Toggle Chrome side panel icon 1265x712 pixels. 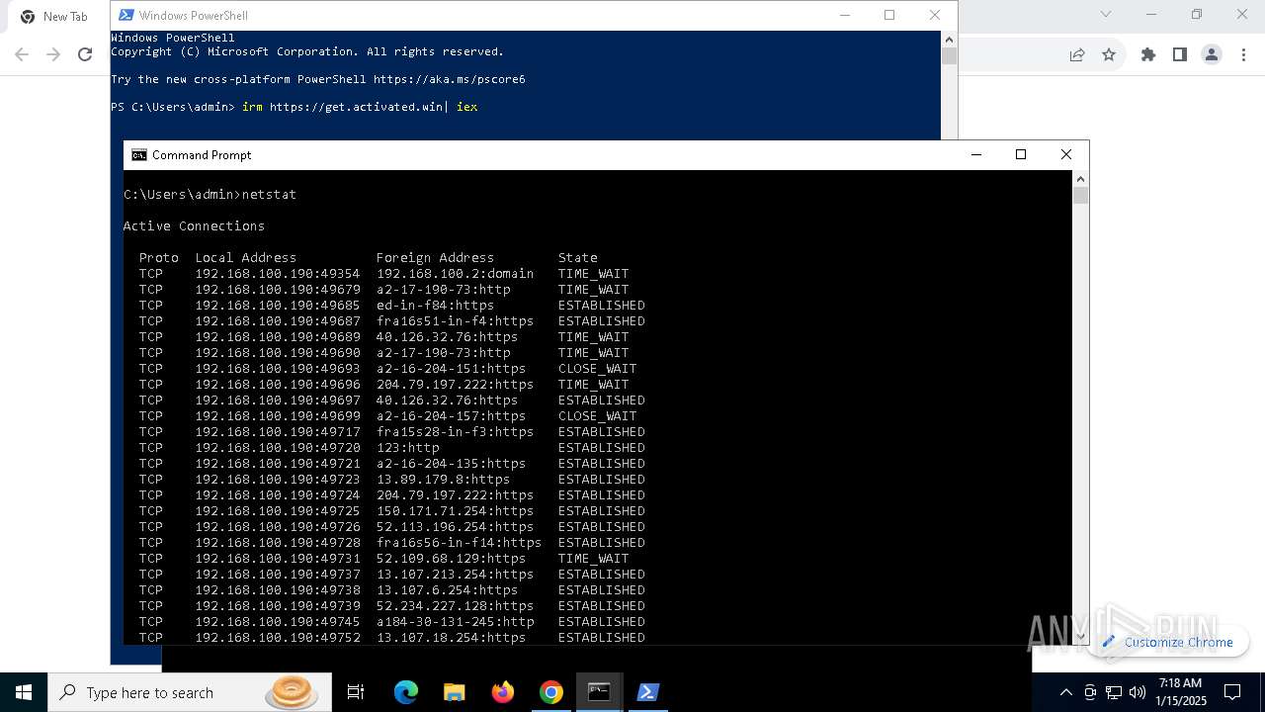1180,55
